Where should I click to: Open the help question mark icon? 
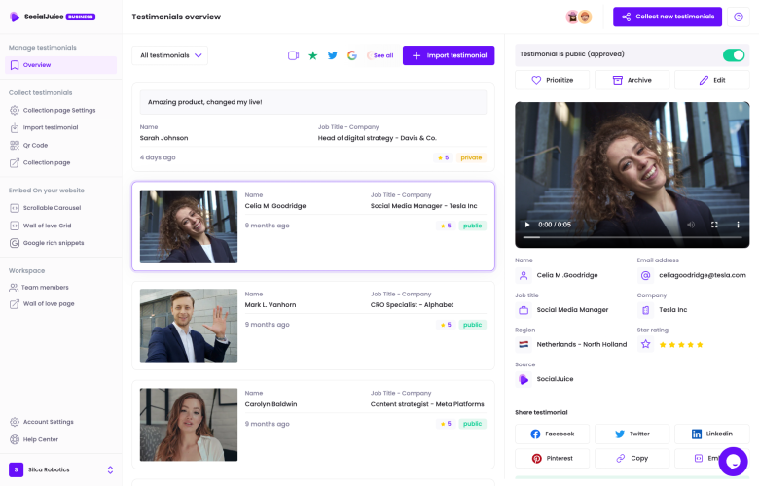(x=739, y=17)
